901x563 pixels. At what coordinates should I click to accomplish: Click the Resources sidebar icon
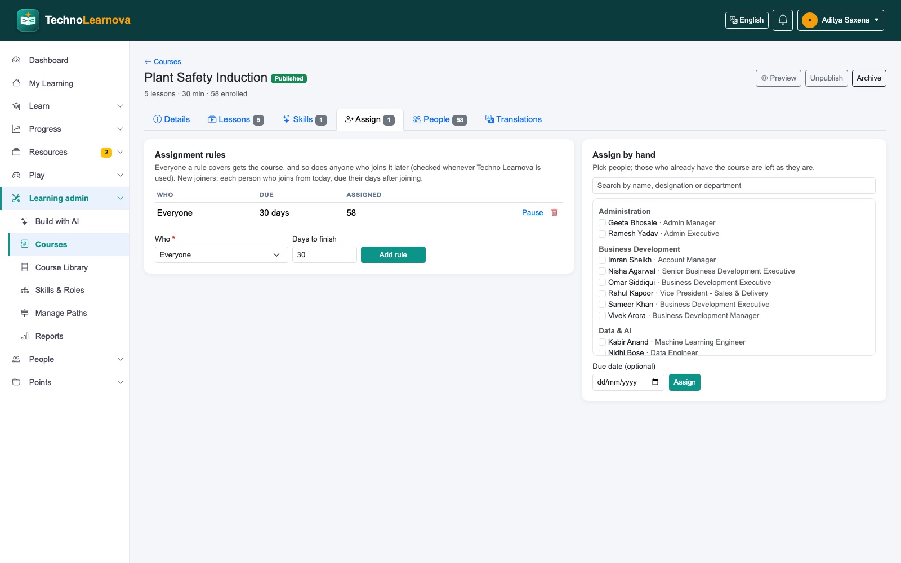(16, 152)
